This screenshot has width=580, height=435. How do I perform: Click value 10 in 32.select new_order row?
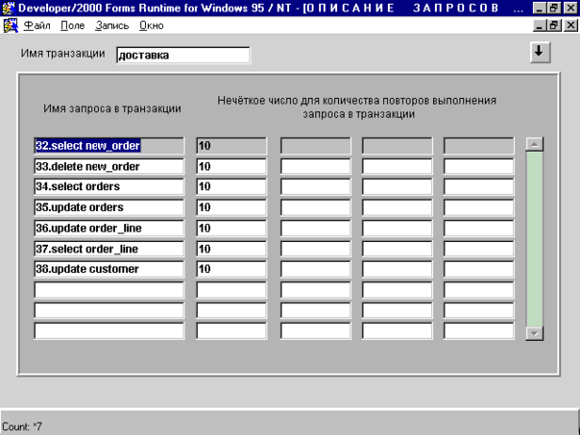[231, 146]
